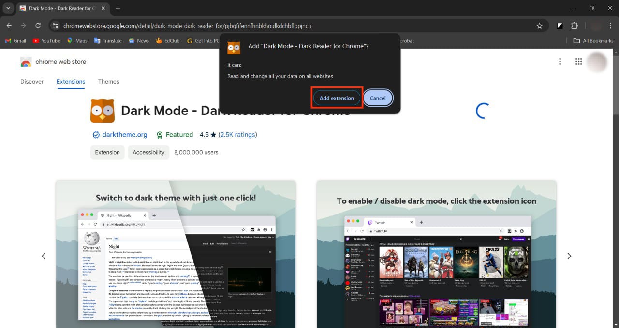Open the Extensions puzzle menu

(575, 26)
